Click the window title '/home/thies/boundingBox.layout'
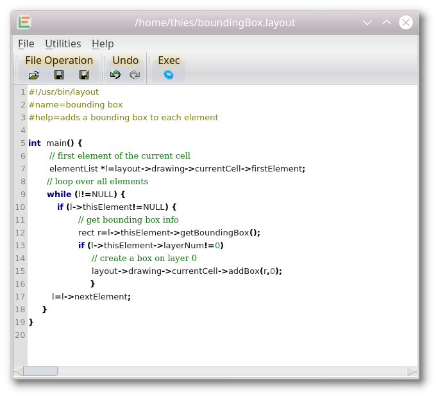The width and height of the screenshot is (438, 398). click(215, 22)
